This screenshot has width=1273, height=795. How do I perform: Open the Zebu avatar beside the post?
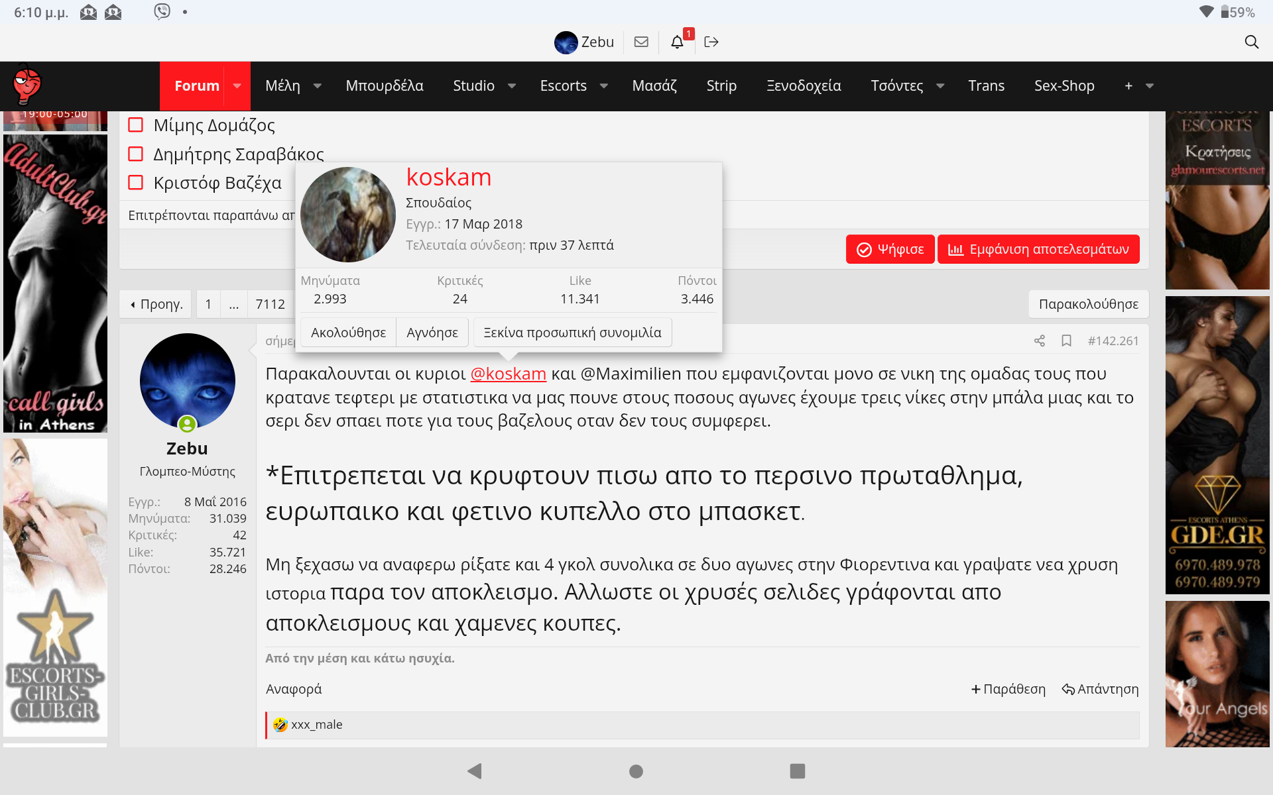coord(188,381)
